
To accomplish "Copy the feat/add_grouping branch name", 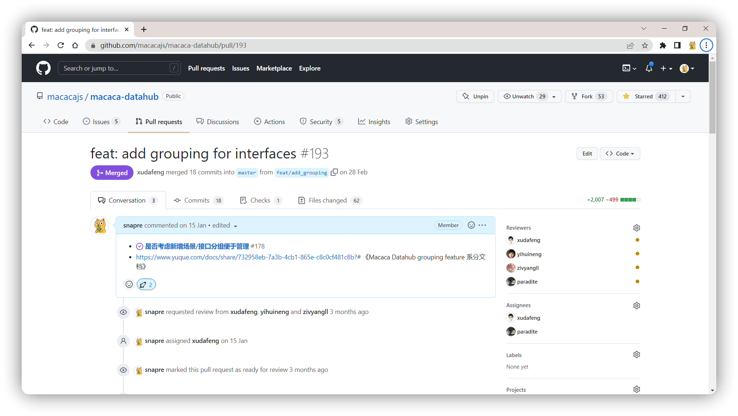I will (334, 172).
